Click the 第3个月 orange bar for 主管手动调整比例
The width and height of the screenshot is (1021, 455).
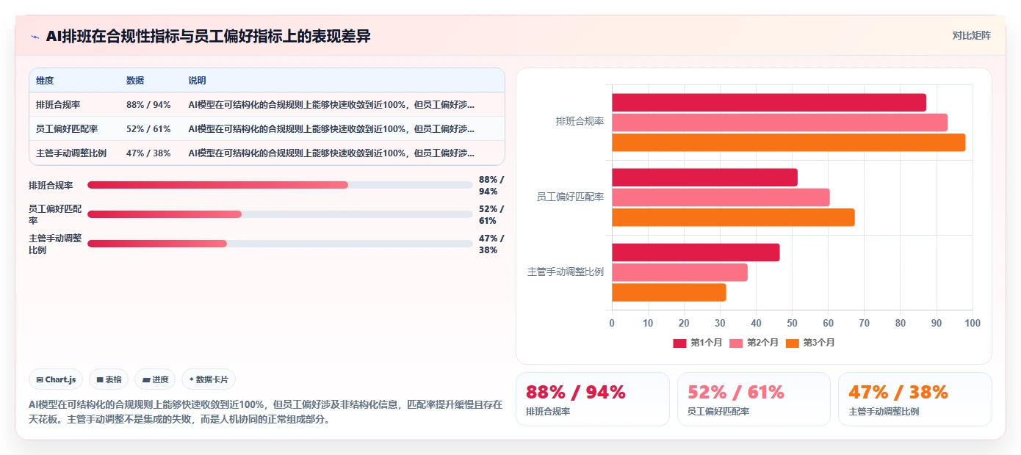(x=669, y=292)
